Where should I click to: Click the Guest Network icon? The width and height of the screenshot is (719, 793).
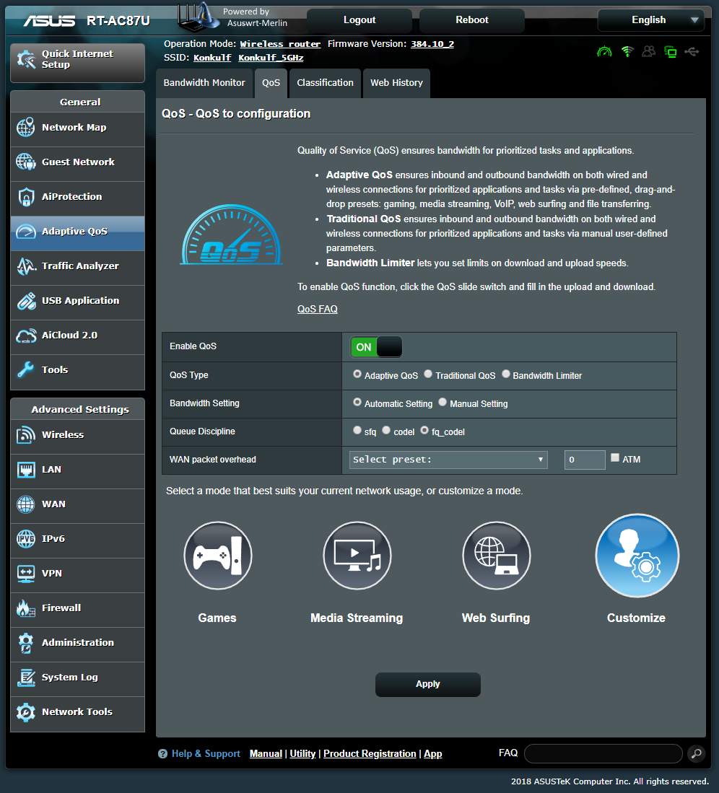click(26, 162)
